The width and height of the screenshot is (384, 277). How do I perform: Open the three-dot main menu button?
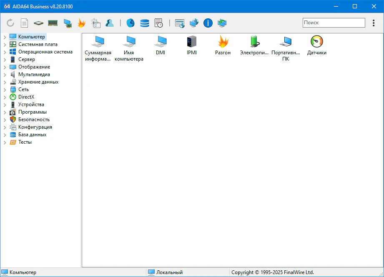tap(374, 23)
